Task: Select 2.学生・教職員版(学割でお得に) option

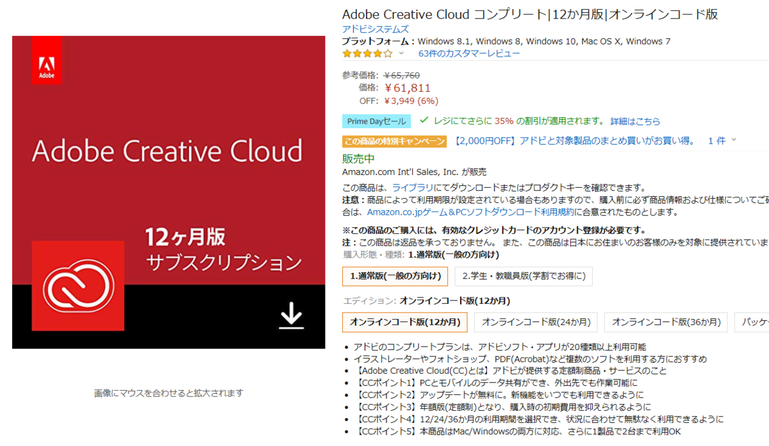Action: coord(524,276)
